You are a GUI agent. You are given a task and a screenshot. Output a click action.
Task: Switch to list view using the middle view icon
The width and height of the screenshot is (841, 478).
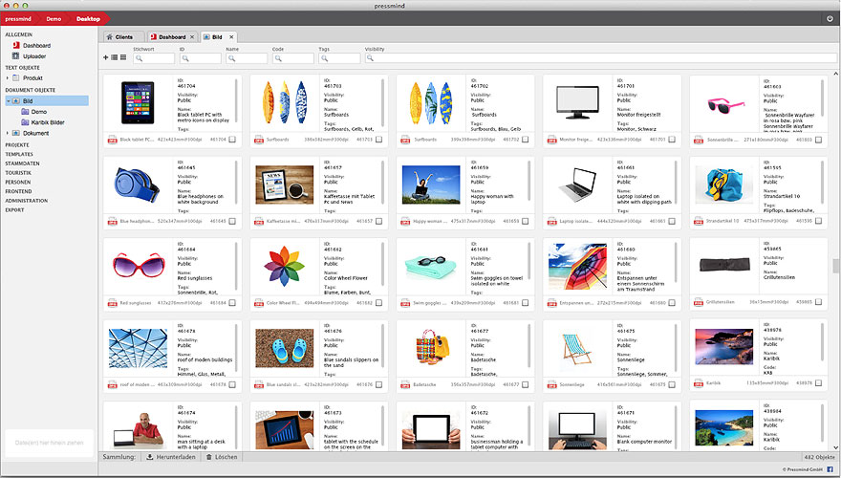coord(114,58)
